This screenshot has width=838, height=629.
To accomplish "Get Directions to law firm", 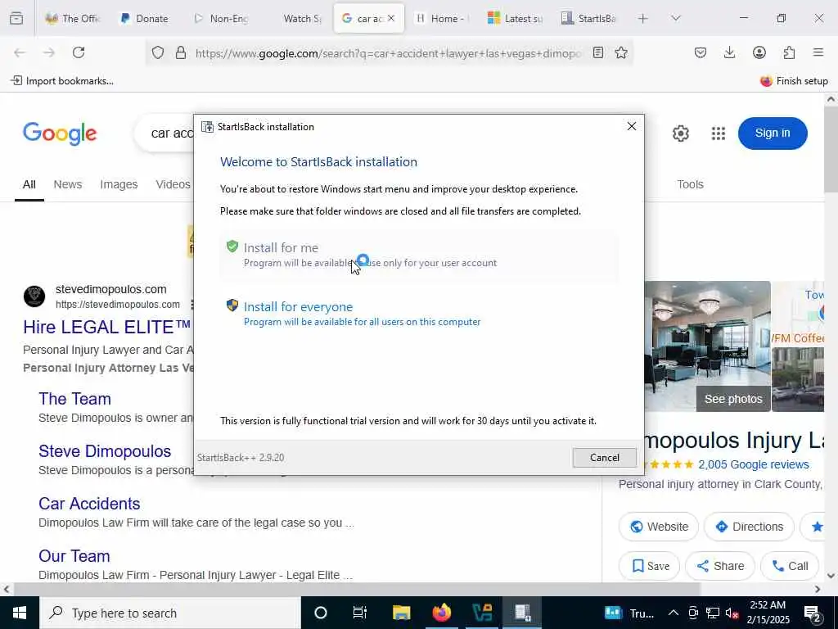I will click(x=749, y=527).
